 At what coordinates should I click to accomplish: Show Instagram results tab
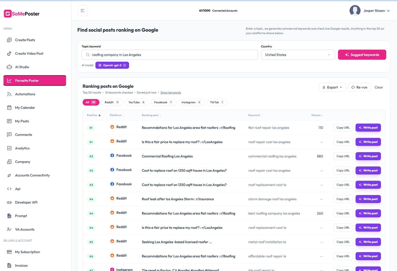[x=191, y=102]
